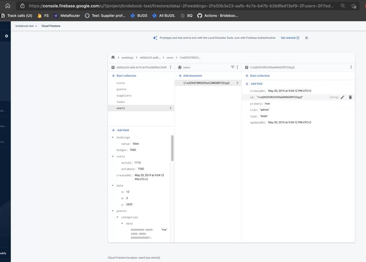The height and width of the screenshot is (262, 366).
Task: Open the filter icon in the users column
Action: point(232,67)
